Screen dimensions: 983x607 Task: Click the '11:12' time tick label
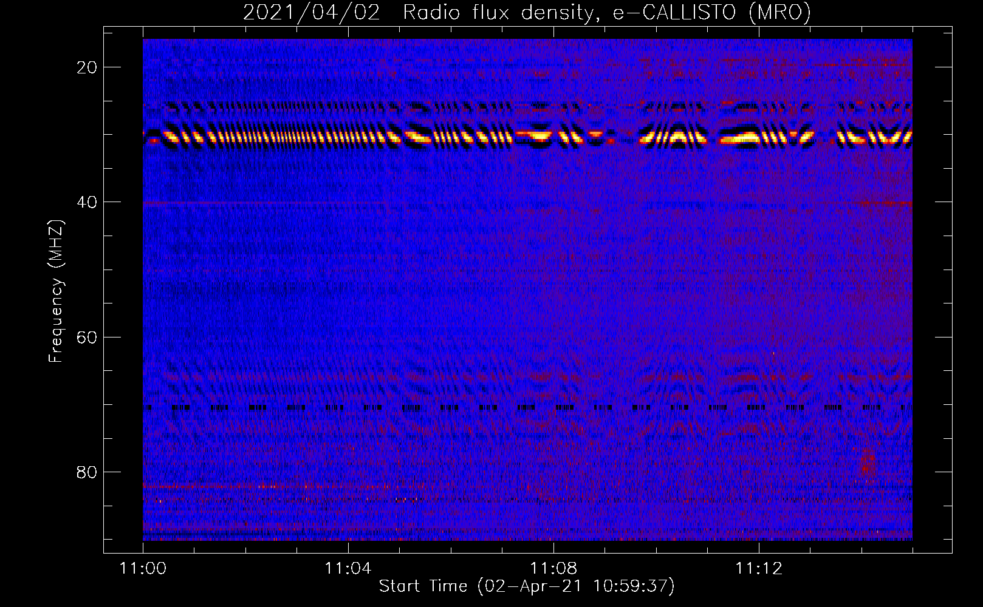(758, 568)
